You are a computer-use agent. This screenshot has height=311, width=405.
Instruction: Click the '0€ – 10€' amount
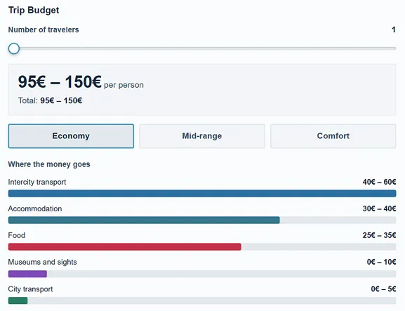click(381, 262)
